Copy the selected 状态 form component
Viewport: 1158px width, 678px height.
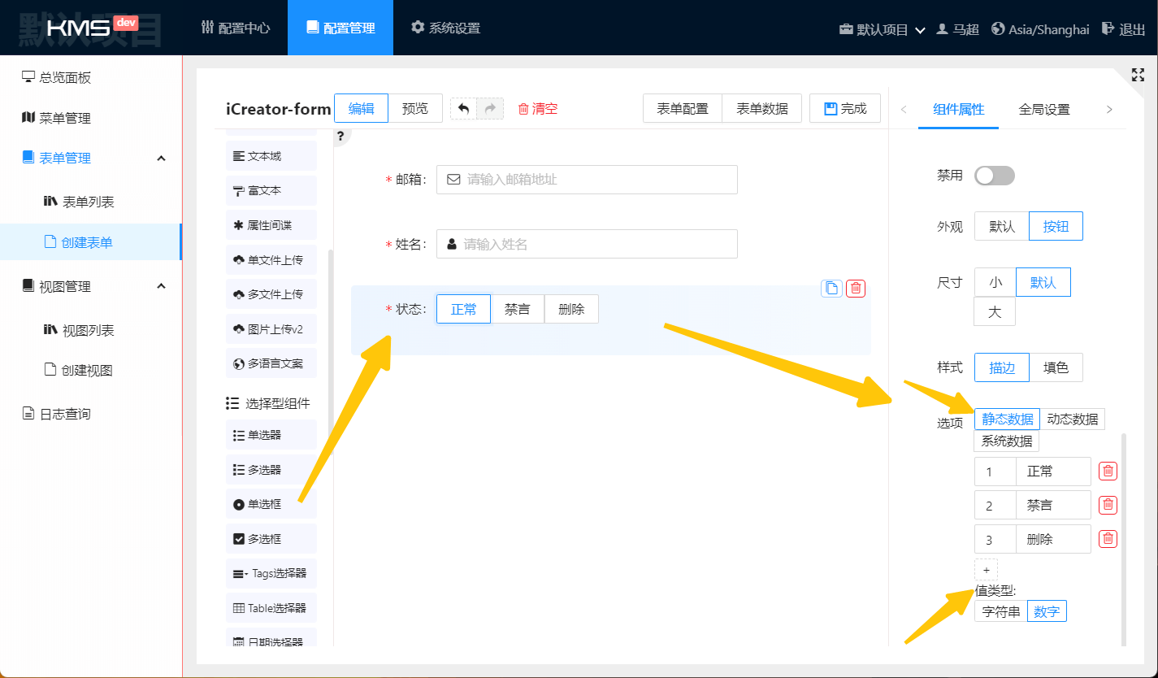coord(831,288)
